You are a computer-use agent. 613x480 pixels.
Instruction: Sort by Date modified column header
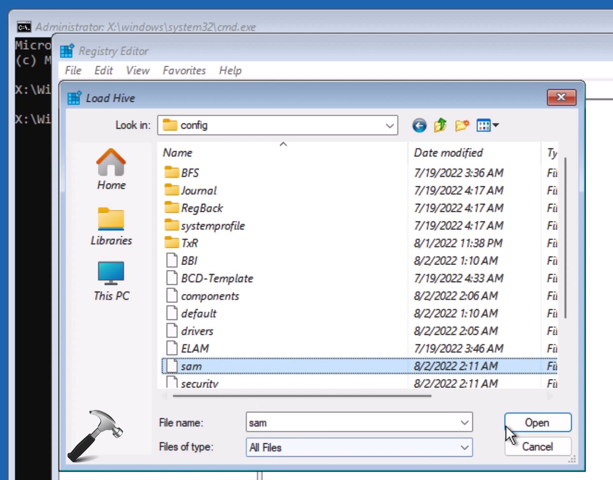pos(448,153)
